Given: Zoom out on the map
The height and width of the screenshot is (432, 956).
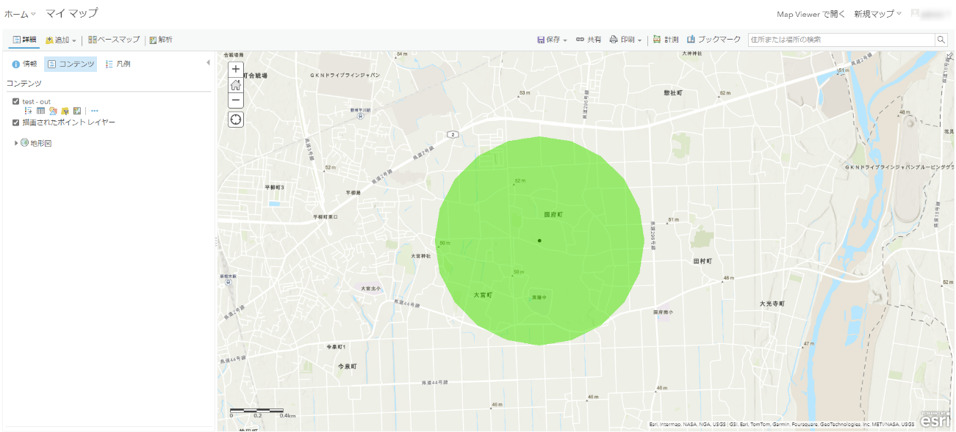Looking at the screenshot, I should [x=236, y=100].
